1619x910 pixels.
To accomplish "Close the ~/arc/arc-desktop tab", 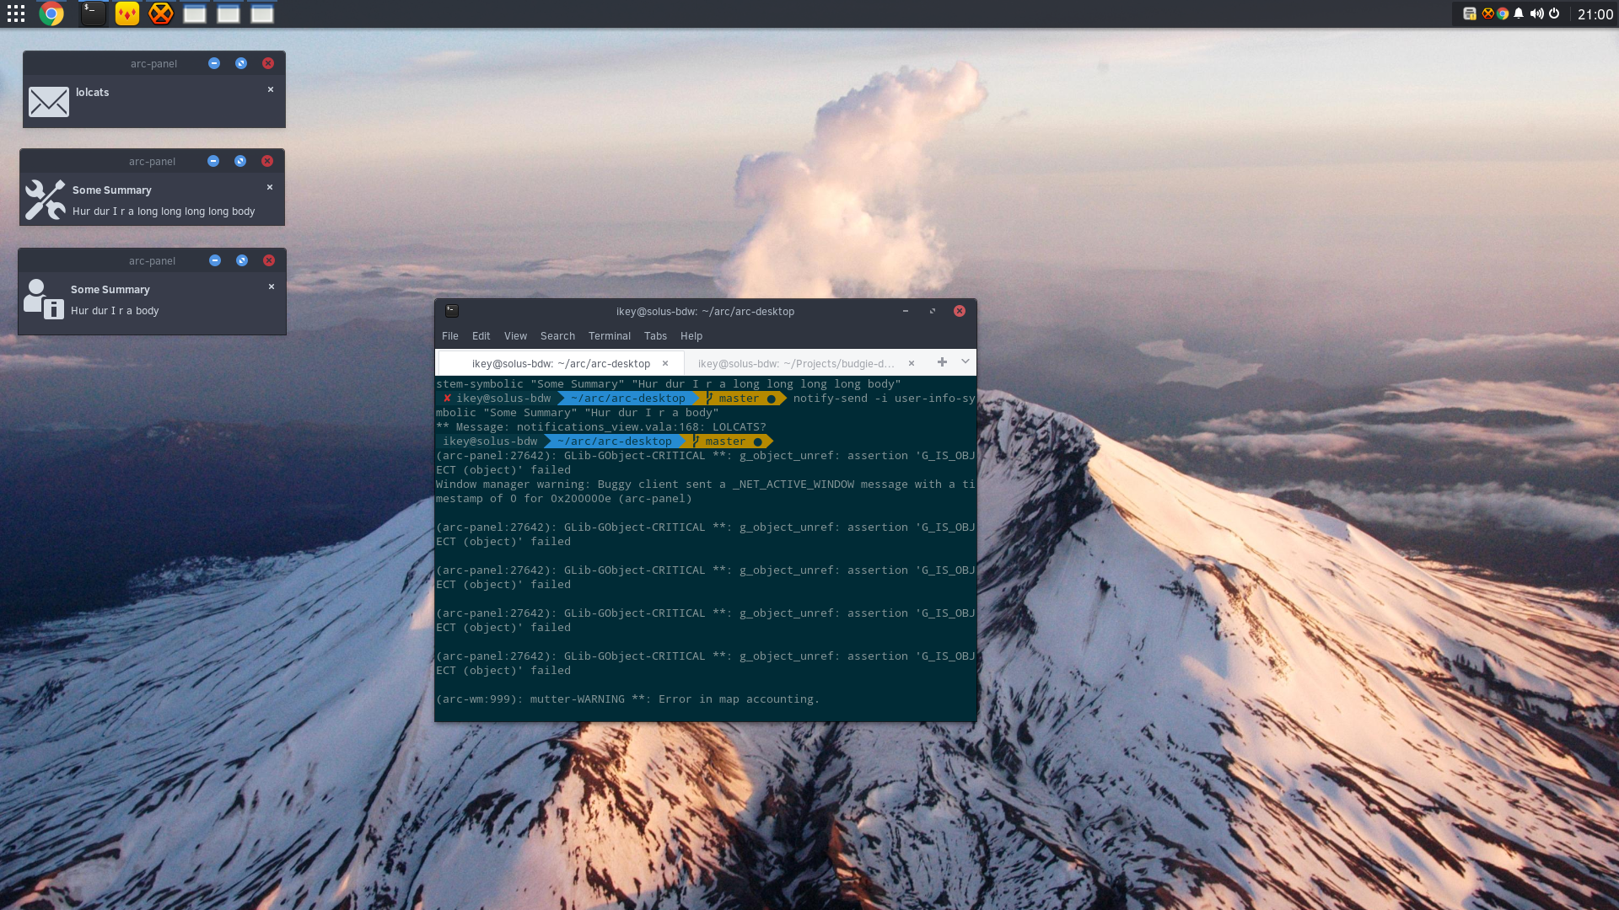I will tap(665, 363).
